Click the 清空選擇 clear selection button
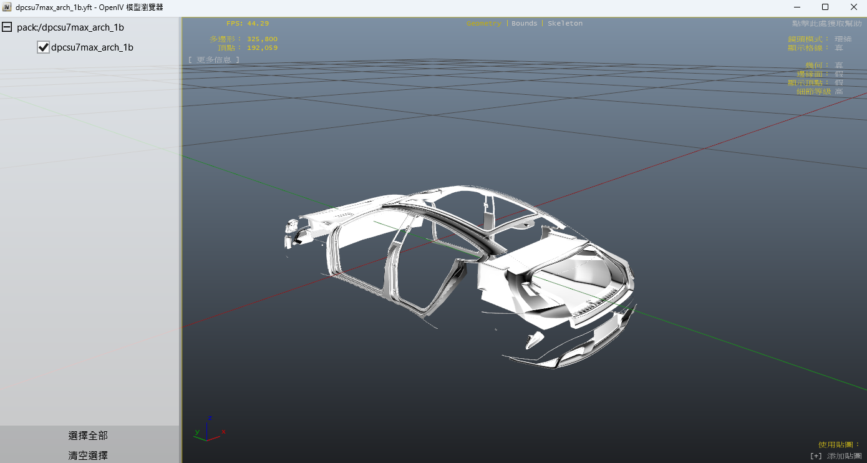 pos(88,456)
